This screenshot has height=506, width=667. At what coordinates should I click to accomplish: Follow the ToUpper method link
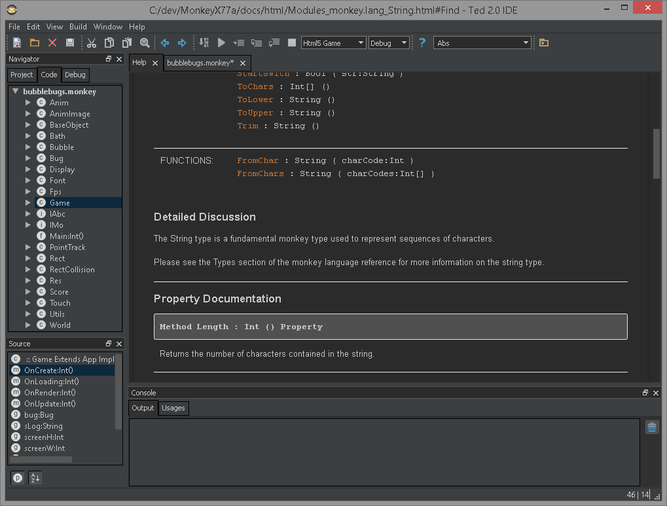click(x=255, y=113)
